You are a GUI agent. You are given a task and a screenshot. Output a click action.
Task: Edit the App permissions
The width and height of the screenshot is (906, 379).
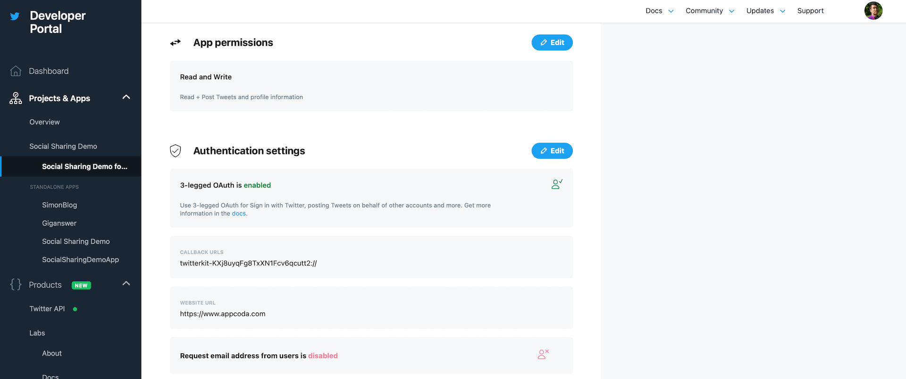click(x=552, y=42)
